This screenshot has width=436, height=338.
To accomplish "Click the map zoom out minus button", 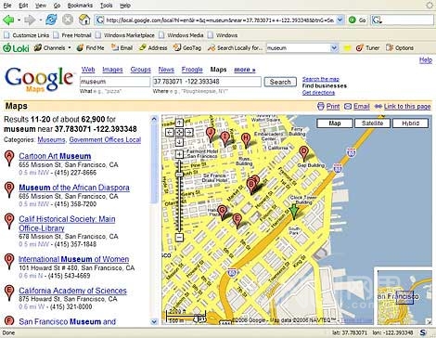I will (179, 238).
